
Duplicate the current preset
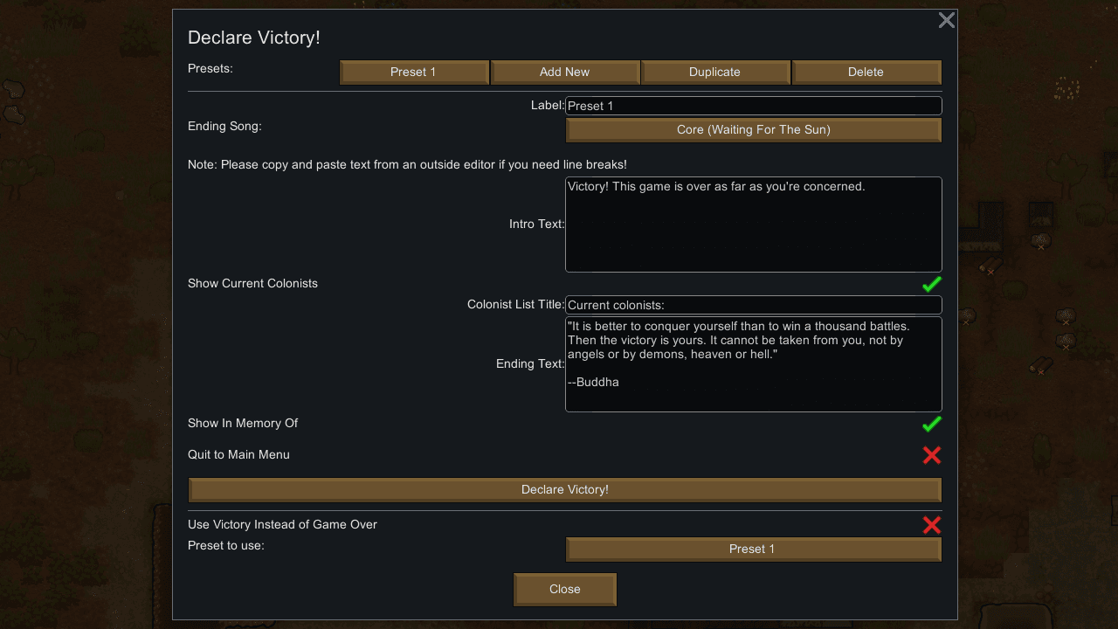click(x=715, y=73)
